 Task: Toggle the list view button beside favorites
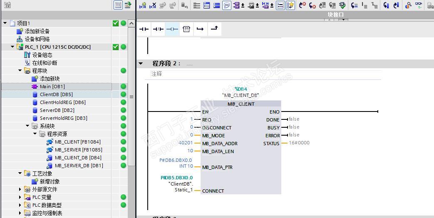coord(280,5)
